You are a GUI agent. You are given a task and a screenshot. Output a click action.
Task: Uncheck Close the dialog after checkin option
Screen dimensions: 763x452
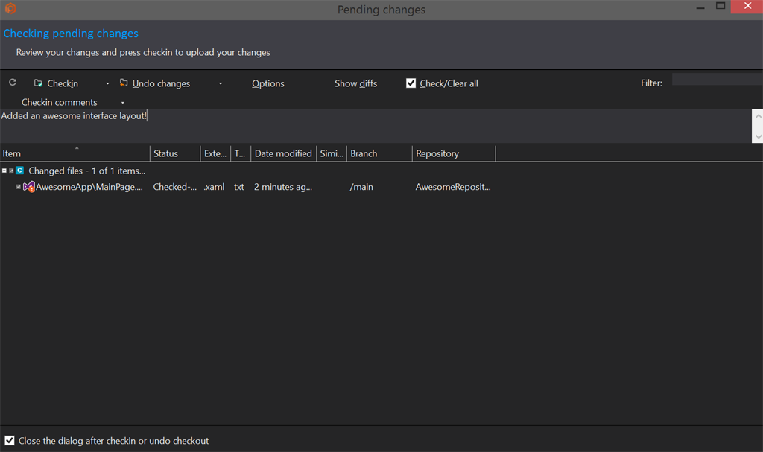click(9, 440)
